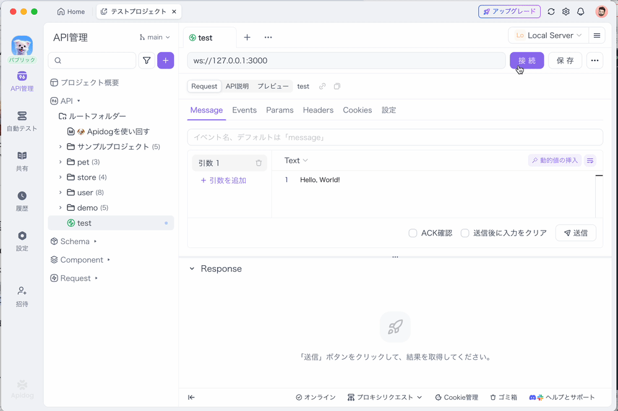Viewport: 618px width, 411px height.
Task: Open ゴミ箱 trash in status bar
Action: tap(504, 397)
